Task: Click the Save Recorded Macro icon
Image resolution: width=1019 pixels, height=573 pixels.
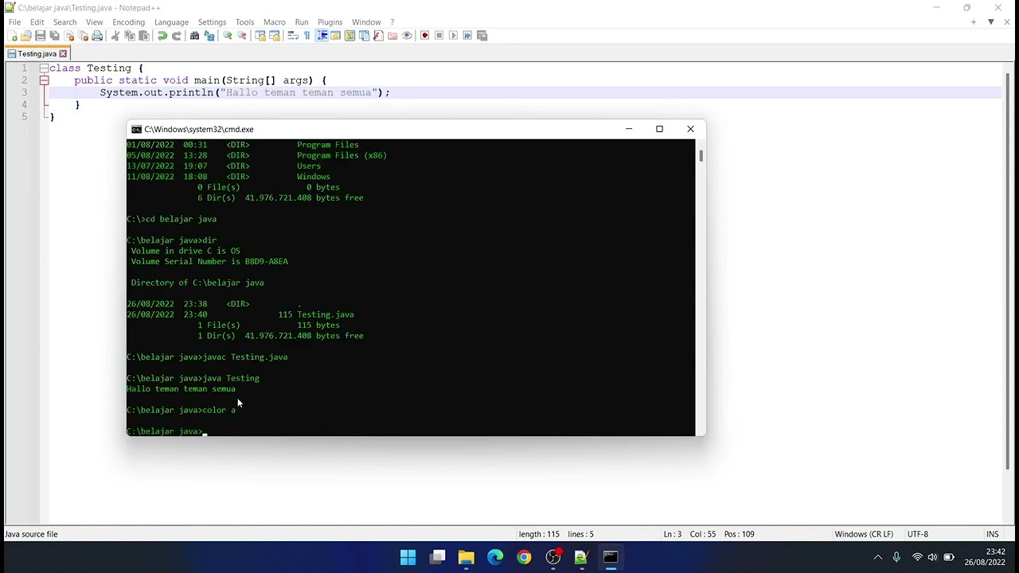Action: (x=482, y=35)
